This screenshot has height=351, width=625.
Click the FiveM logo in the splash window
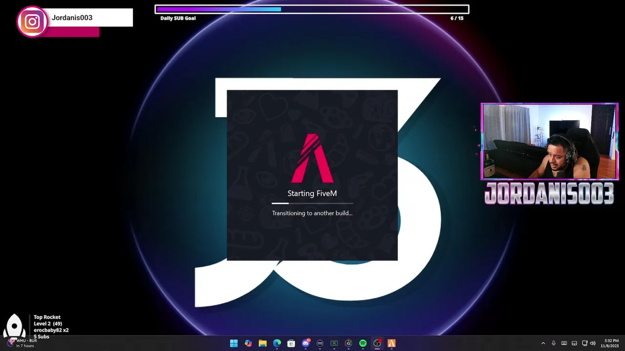click(x=312, y=158)
